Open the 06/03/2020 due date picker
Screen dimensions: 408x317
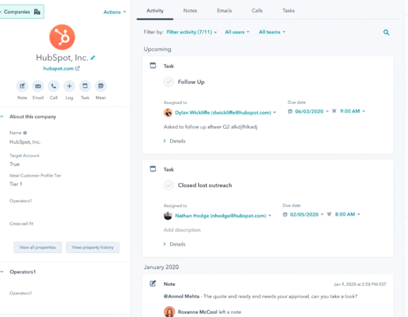tap(311, 112)
